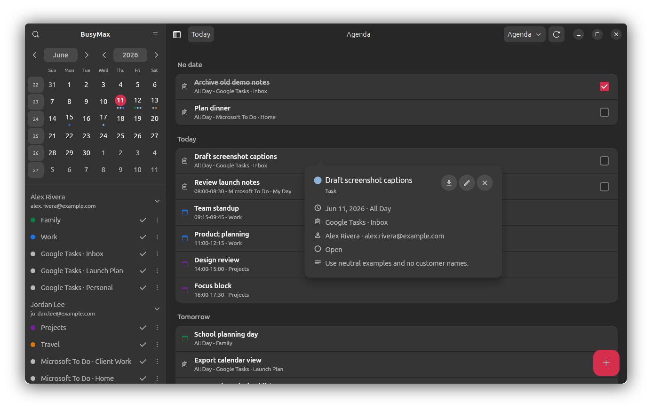Uncheck the Archive old demo notes task
The image size is (652, 410).
click(x=604, y=87)
